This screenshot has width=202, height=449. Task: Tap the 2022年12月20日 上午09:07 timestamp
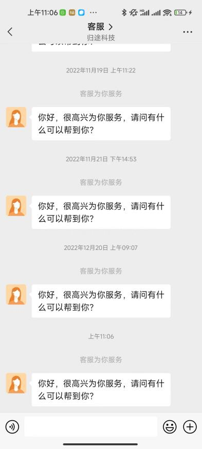[101, 248]
